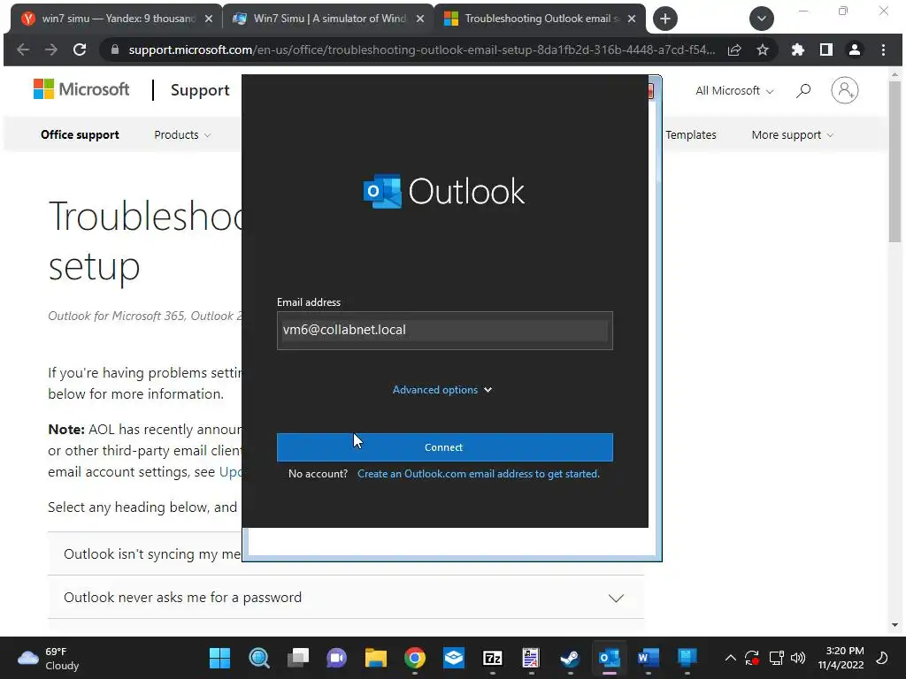The width and height of the screenshot is (906, 679).
Task: Open Templates in the support navigation
Action: tap(690, 134)
